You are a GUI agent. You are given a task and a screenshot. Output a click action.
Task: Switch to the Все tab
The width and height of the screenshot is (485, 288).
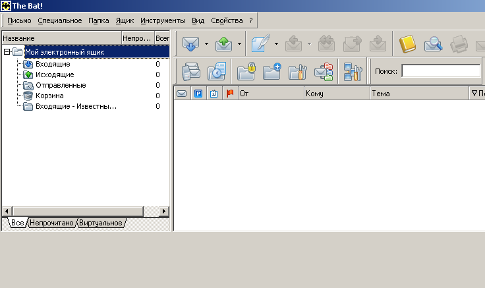[x=18, y=223]
